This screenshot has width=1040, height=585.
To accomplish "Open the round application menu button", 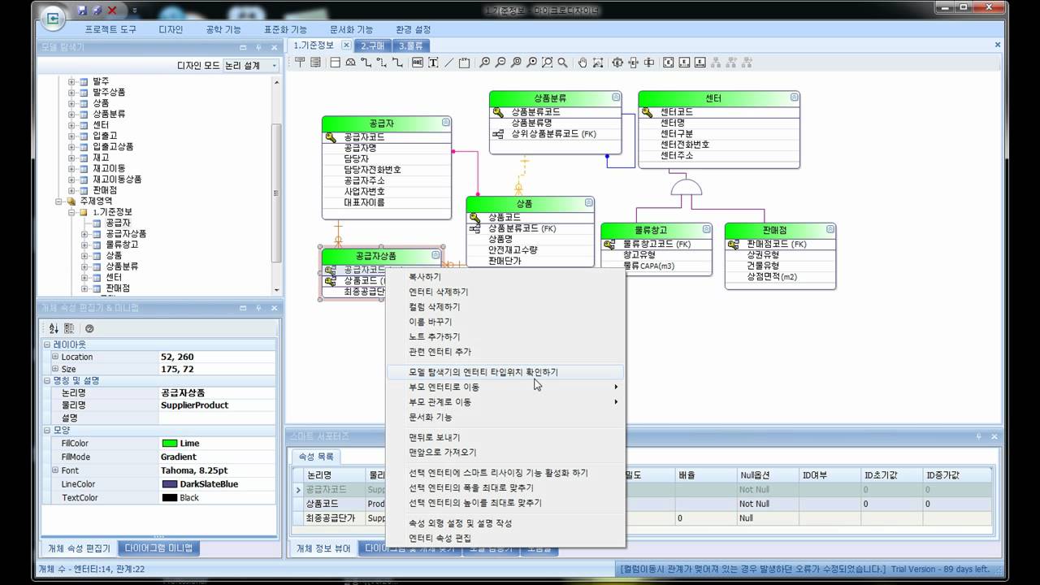I will (53, 18).
